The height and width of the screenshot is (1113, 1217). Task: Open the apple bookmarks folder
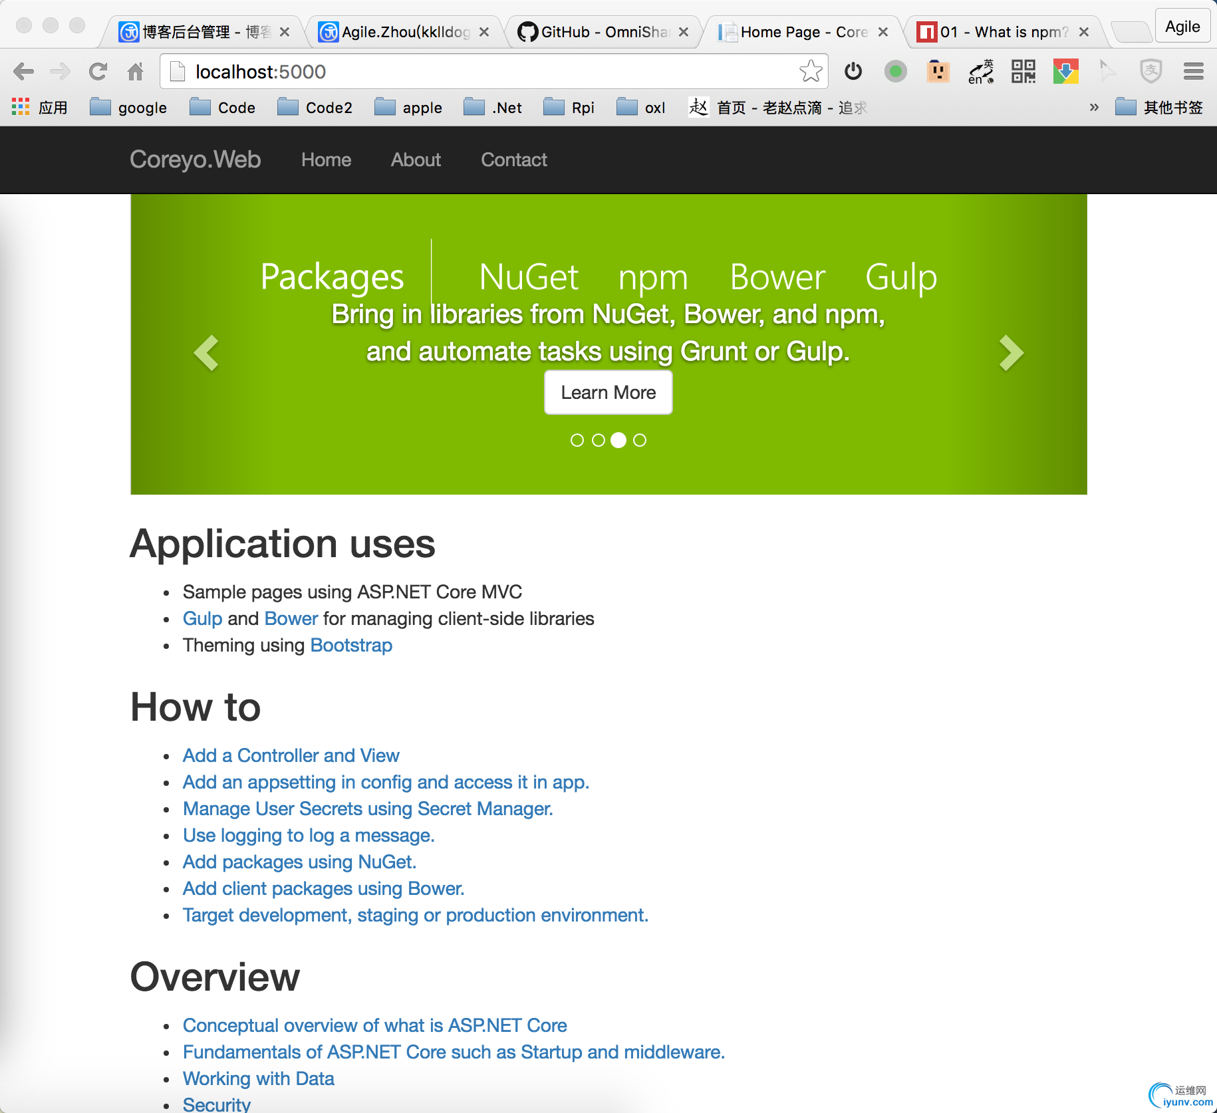click(x=408, y=107)
